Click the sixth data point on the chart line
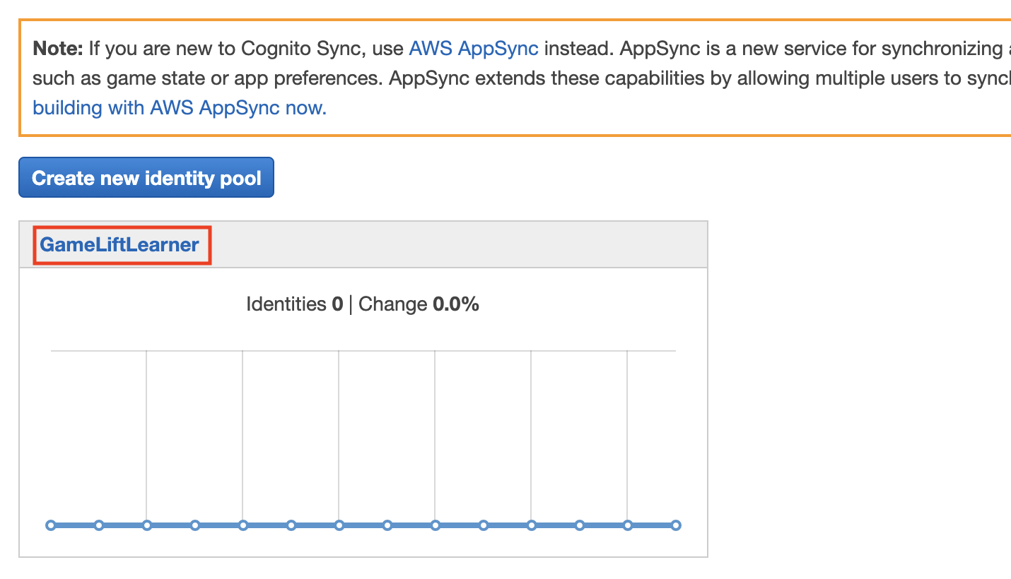 coord(291,525)
